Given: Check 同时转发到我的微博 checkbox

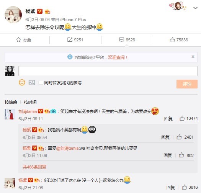Looking at the screenshot, I should click(41, 83).
